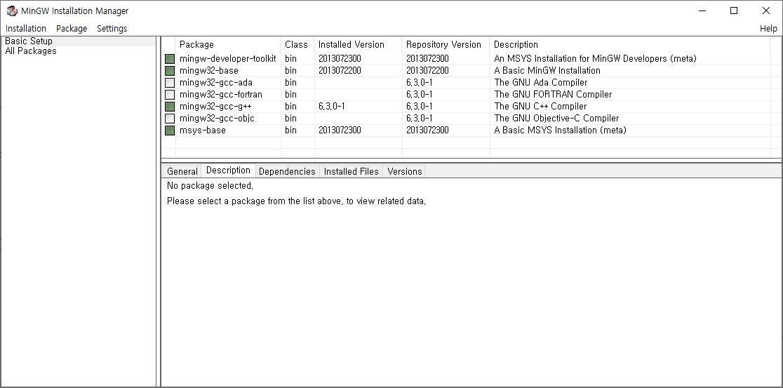Mark the mingw32-gcc-objc checkbox
The image size is (783, 388).
[170, 119]
